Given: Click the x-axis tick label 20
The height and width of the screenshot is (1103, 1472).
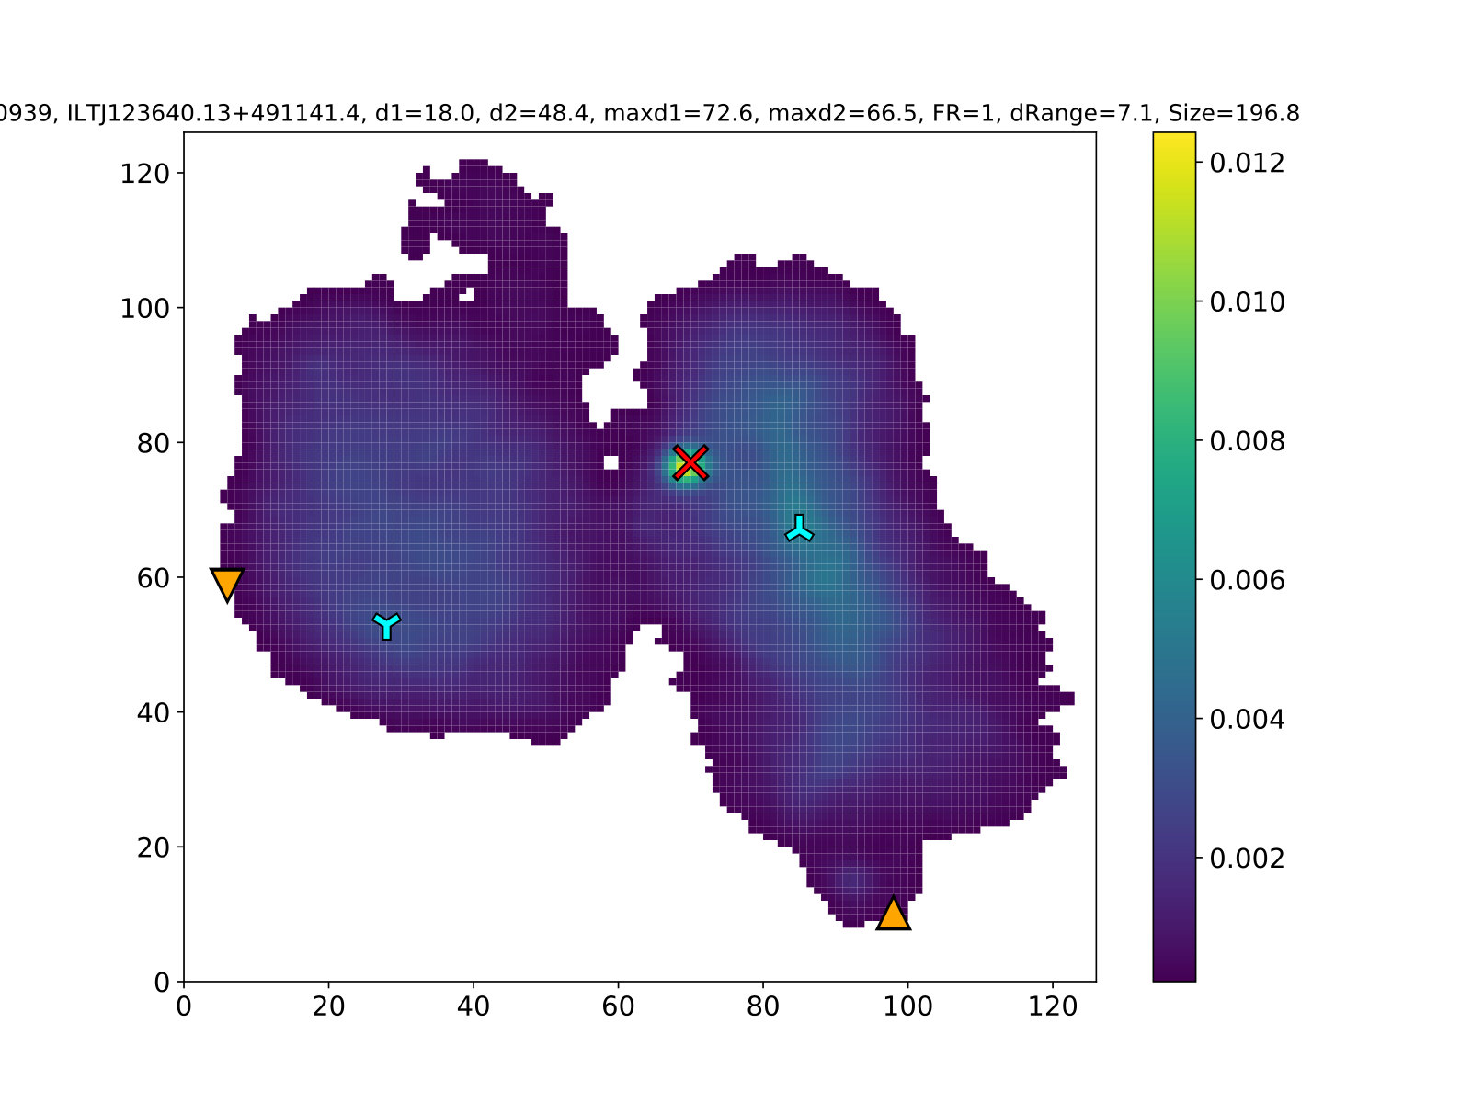Looking at the screenshot, I should click(328, 1007).
